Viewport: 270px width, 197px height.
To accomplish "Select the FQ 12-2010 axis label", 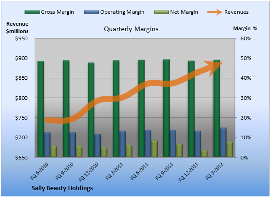I will [88, 172].
